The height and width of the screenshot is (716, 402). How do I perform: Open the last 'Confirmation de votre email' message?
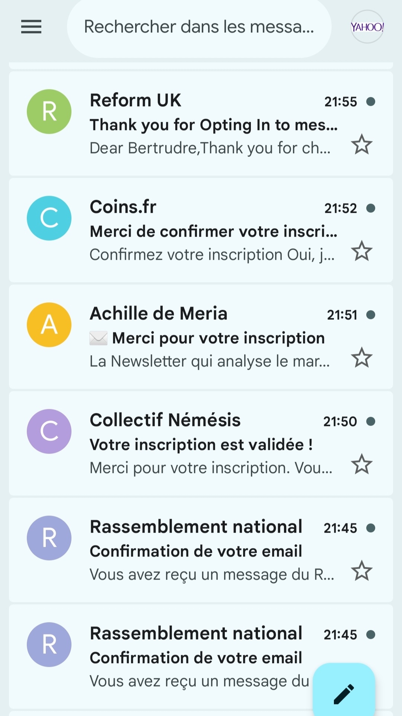(x=196, y=658)
